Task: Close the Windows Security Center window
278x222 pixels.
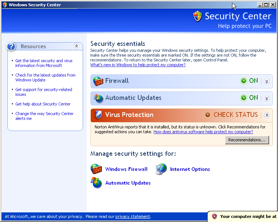Action: pos(272,5)
